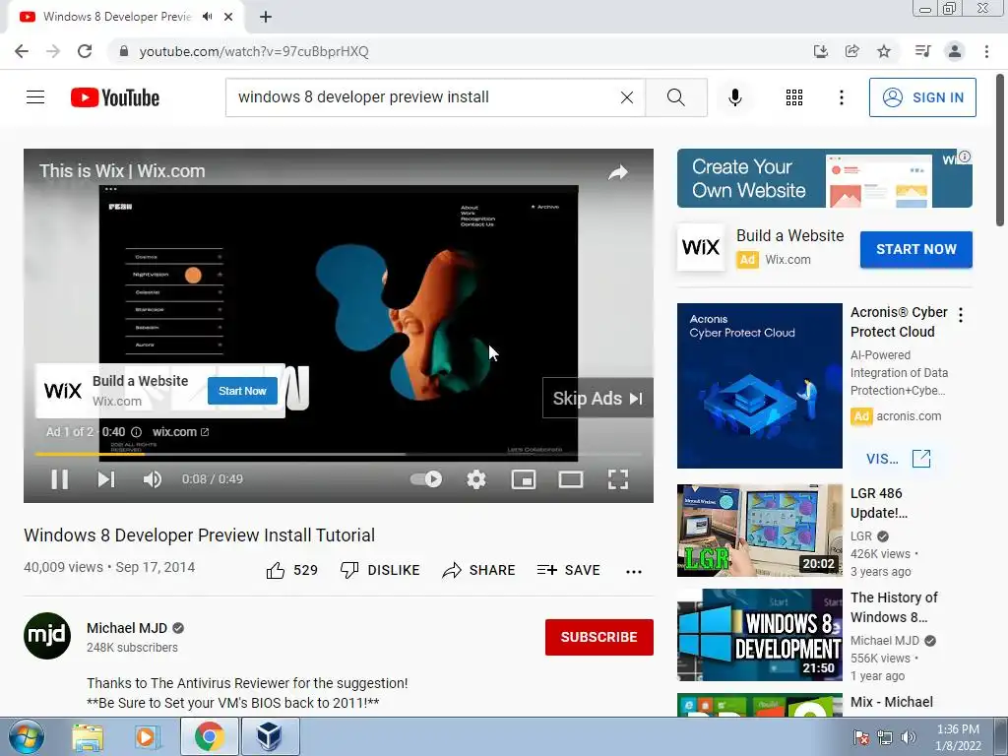
Task: Open Action Center flag tray icon
Action: coord(860,737)
